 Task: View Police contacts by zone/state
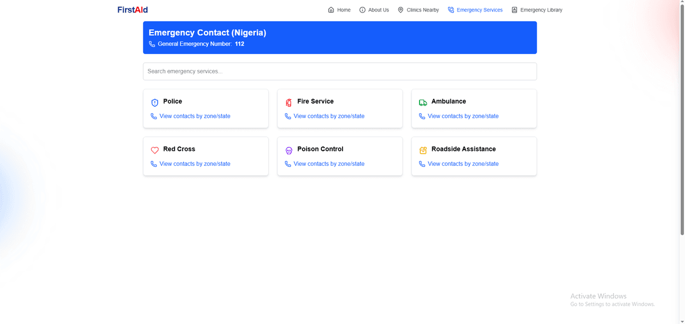(195, 116)
